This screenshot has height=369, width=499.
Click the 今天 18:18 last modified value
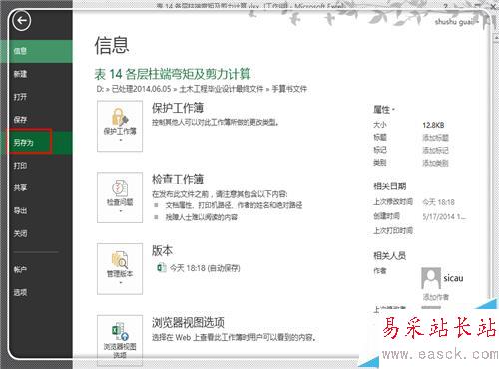[x=438, y=202]
